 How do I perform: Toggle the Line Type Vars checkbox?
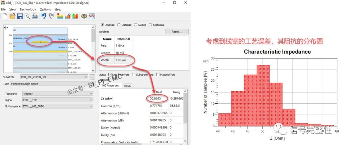click(110, 74)
